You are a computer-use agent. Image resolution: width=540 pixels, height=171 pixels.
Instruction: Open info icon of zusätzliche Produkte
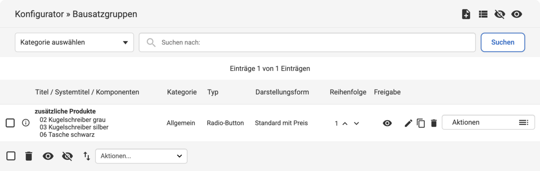point(26,123)
